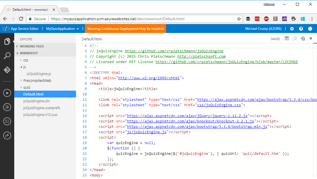Select the Default.html browser tab
Image resolution: width=317 pixels, height=179 pixels.
(x=30, y=10)
